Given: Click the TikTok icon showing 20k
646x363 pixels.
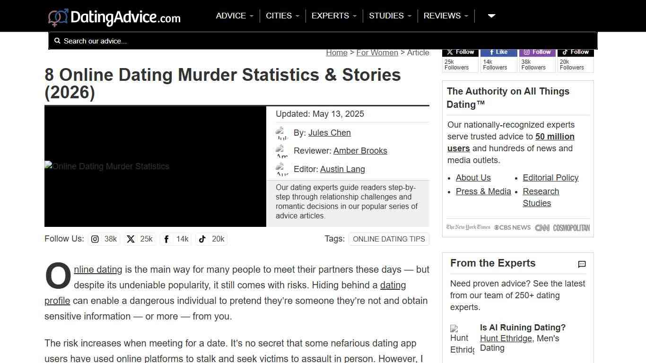Looking at the screenshot, I should [202, 239].
